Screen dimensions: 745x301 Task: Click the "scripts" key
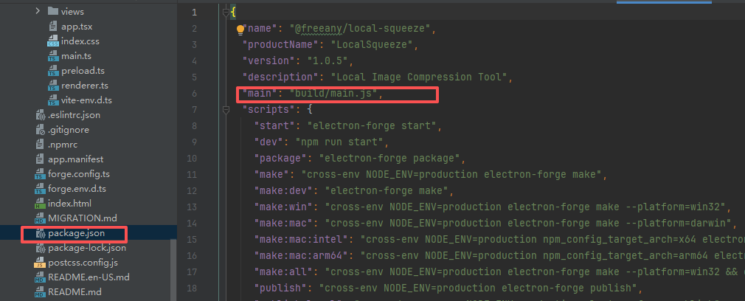coord(268,109)
